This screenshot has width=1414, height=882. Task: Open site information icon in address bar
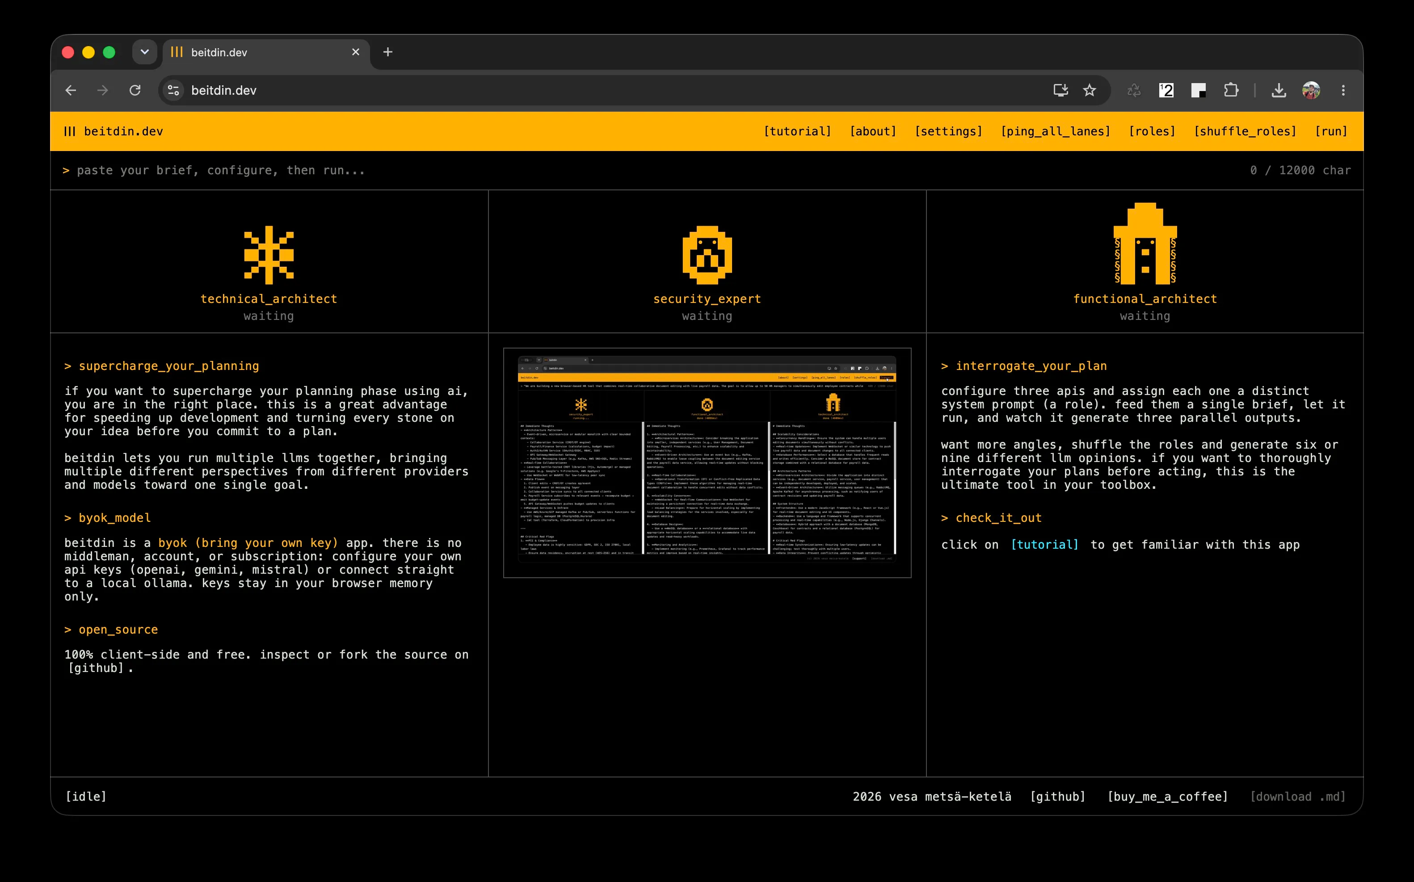[x=173, y=90]
